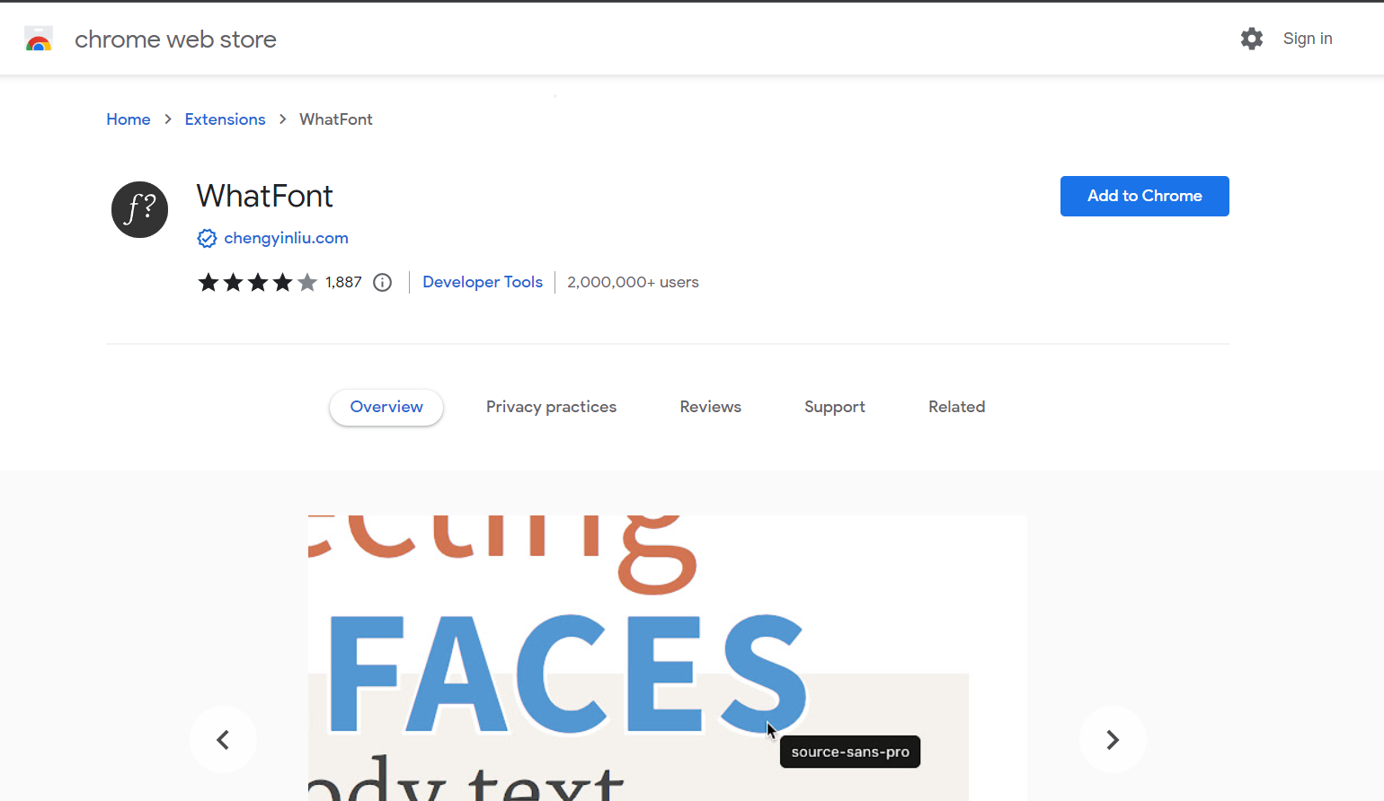Screen dimensions: 1384x801
Task: Select the Support tab
Action: 834,407
